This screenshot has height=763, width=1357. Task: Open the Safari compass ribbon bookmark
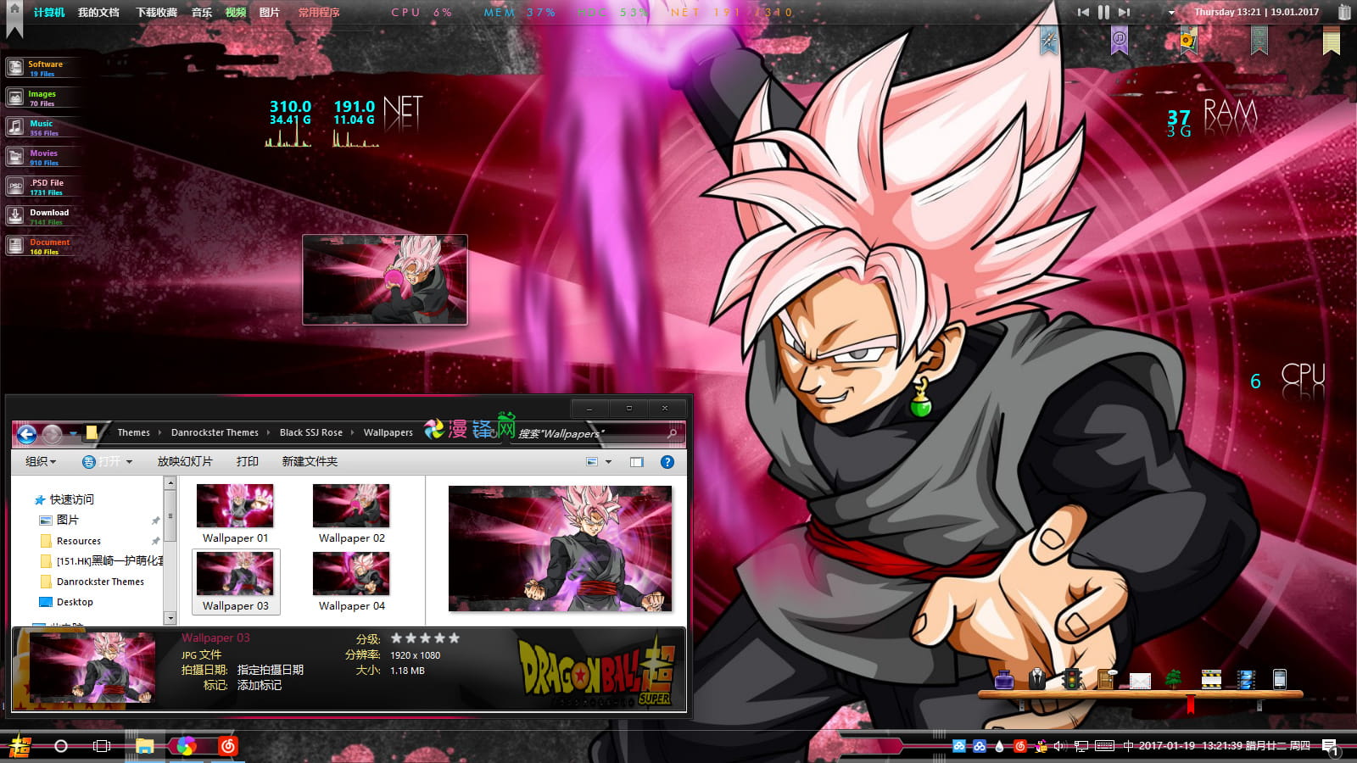point(1049,40)
